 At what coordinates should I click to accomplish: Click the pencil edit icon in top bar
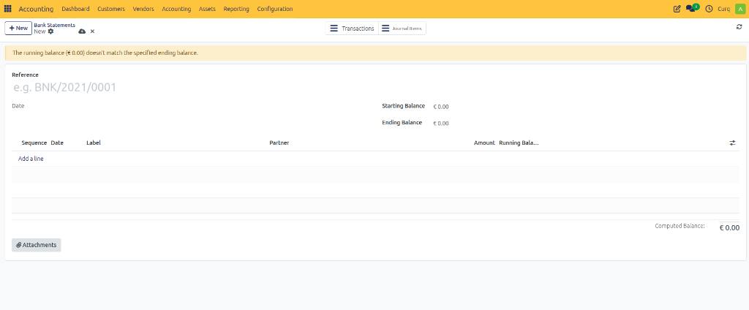tap(677, 9)
